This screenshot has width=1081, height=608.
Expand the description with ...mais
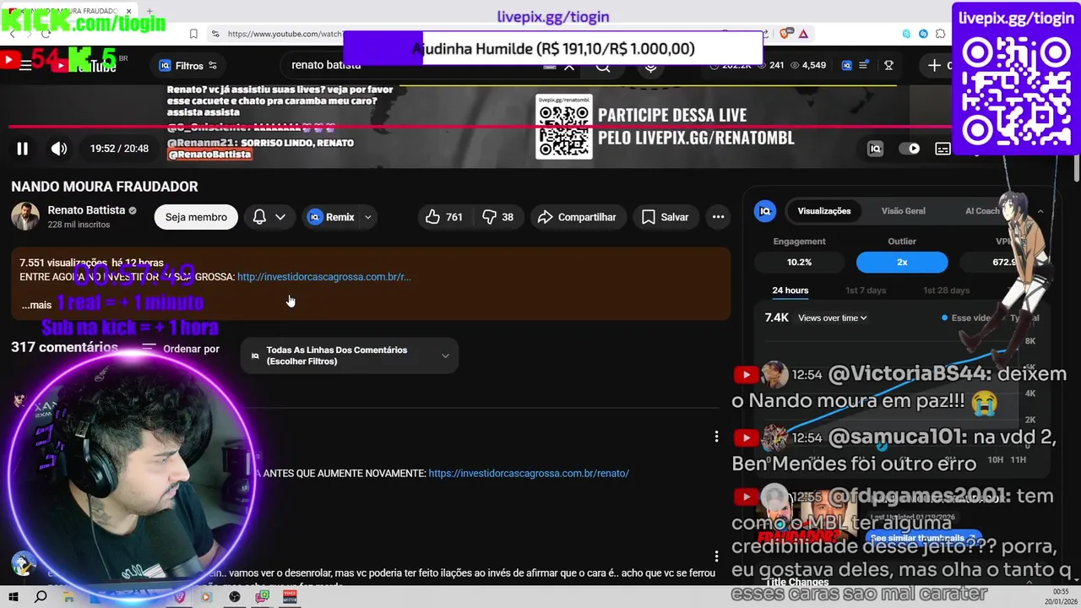tap(36, 305)
